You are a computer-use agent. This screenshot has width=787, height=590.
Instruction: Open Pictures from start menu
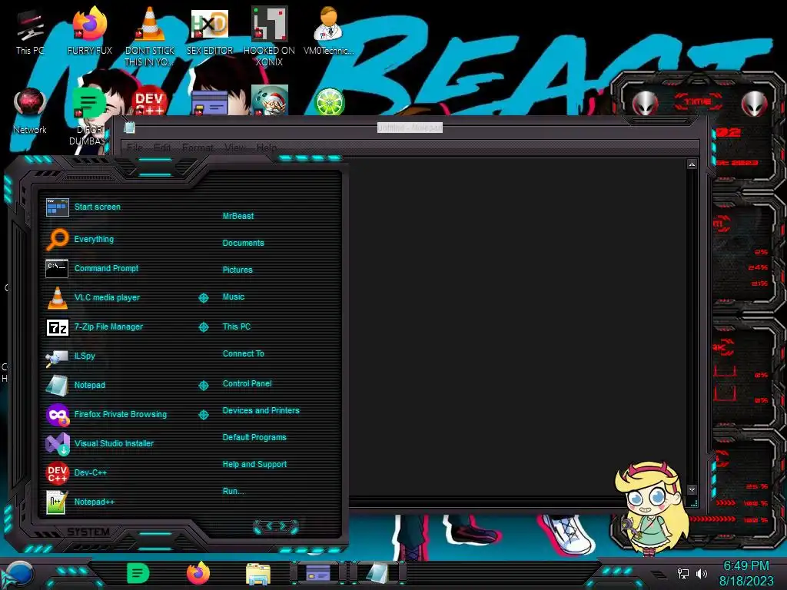pos(237,270)
